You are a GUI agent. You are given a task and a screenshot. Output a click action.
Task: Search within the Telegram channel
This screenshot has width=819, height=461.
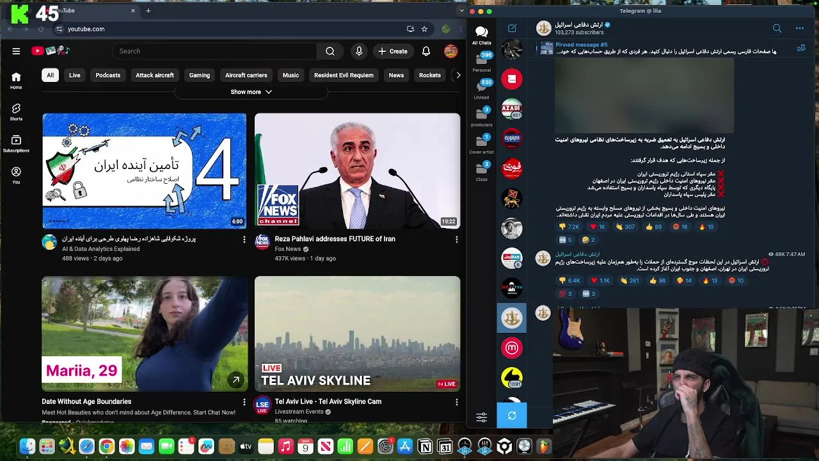[x=777, y=28]
